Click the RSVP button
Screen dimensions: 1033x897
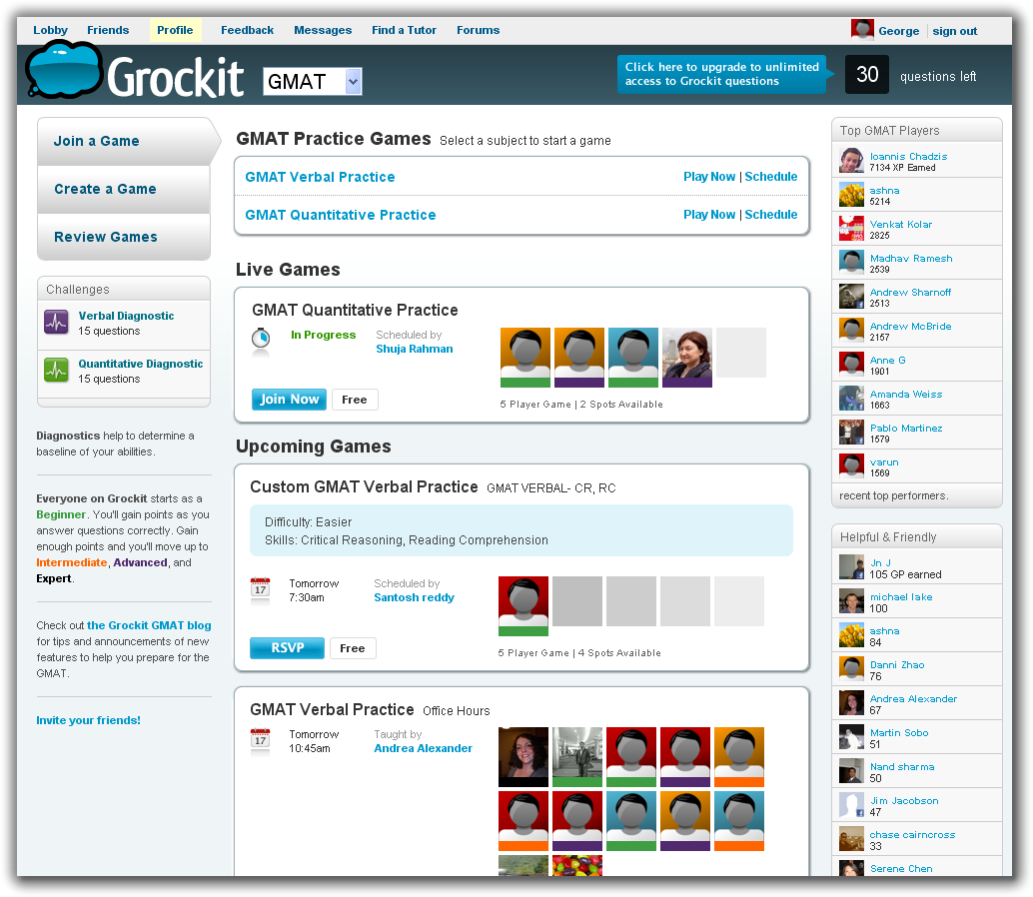click(x=288, y=648)
